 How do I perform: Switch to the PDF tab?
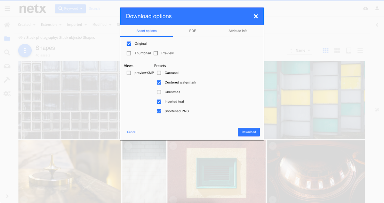[x=193, y=31]
